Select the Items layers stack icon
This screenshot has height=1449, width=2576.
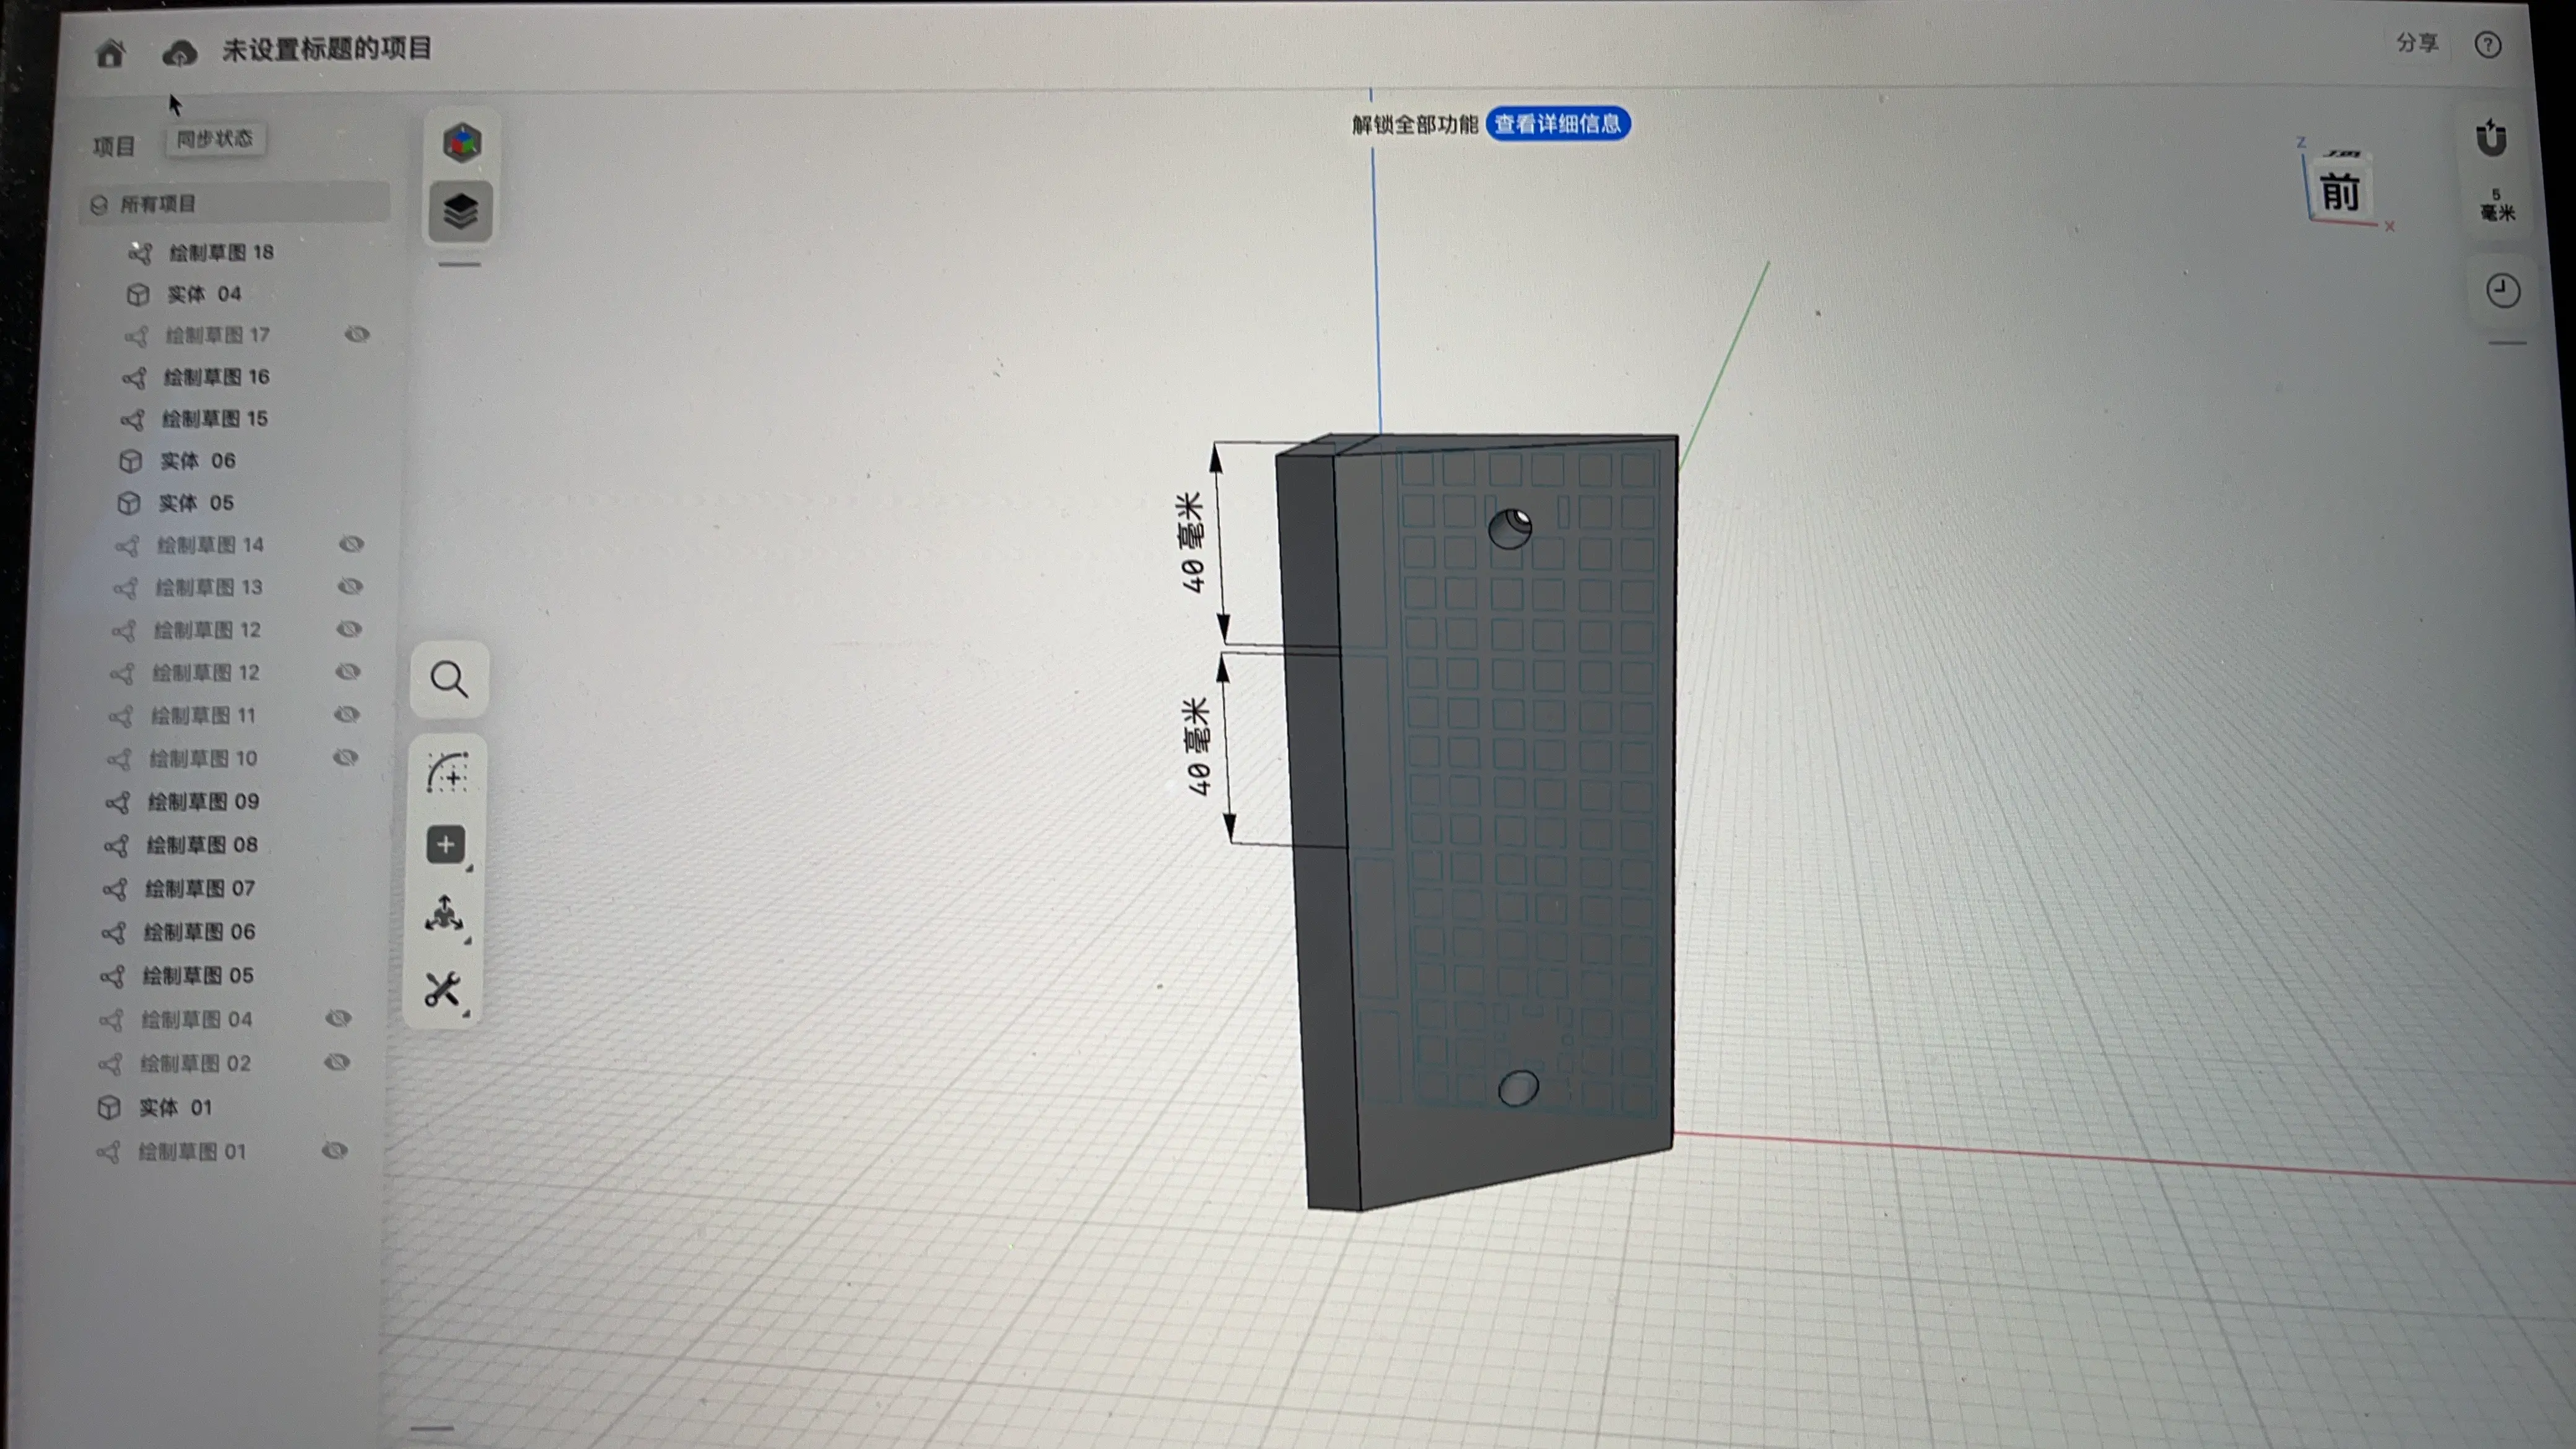(460, 211)
